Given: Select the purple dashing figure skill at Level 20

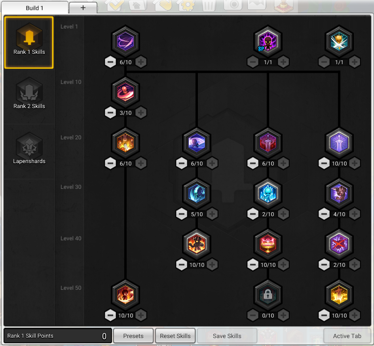Looking at the screenshot, I should click(x=197, y=143).
